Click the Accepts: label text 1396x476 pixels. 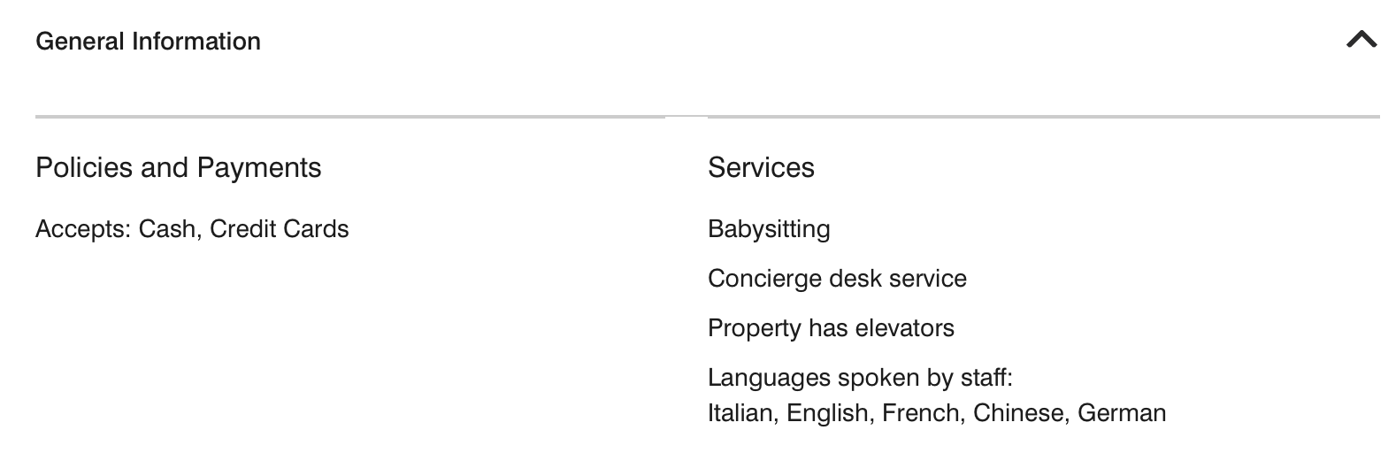point(83,229)
